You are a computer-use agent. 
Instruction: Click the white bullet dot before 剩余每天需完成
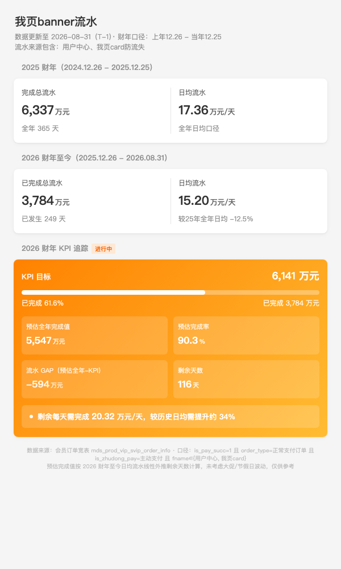[x=31, y=417]
